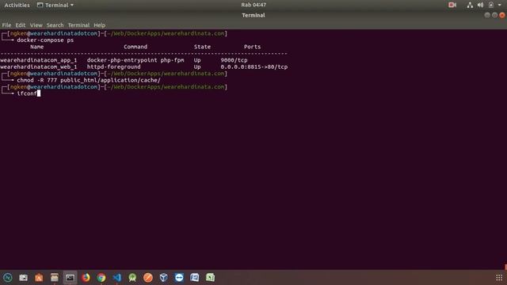Click the 'wearehardinatacom_app_1' container name
The image size is (507, 285).
[39, 60]
